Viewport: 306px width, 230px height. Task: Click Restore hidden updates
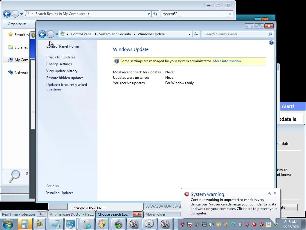(x=65, y=78)
